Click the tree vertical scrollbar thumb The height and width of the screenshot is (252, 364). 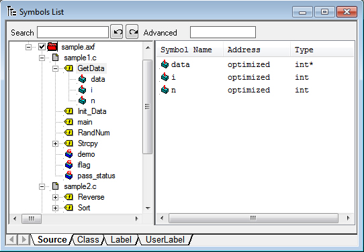point(147,107)
